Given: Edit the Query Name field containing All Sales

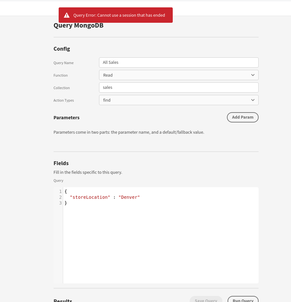Looking at the screenshot, I should [x=179, y=63].
